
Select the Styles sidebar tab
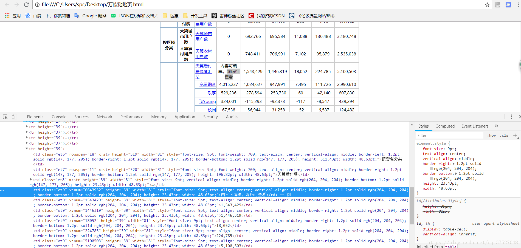click(423, 126)
